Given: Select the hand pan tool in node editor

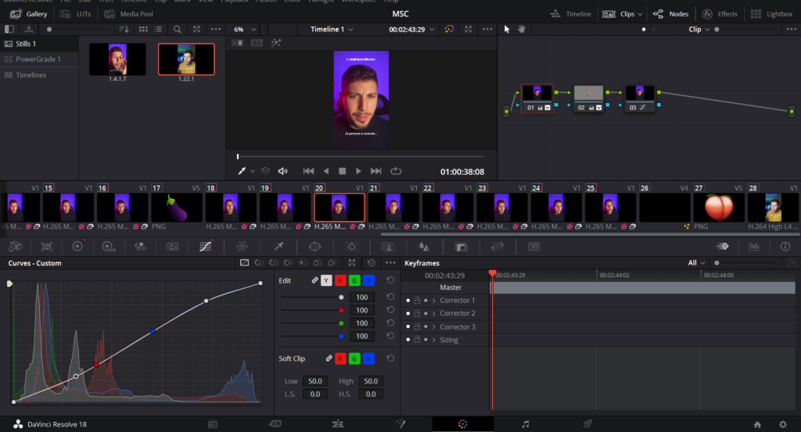Looking at the screenshot, I should click(522, 29).
